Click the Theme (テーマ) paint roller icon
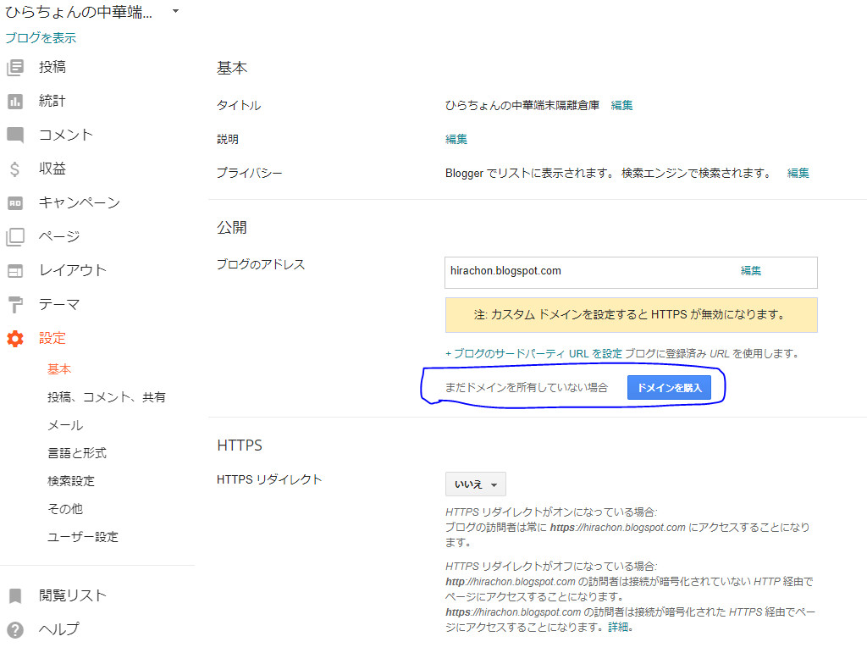 tap(15, 305)
